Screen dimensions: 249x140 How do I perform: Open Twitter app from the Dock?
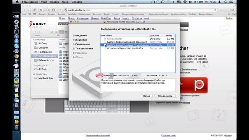point(16,75)
